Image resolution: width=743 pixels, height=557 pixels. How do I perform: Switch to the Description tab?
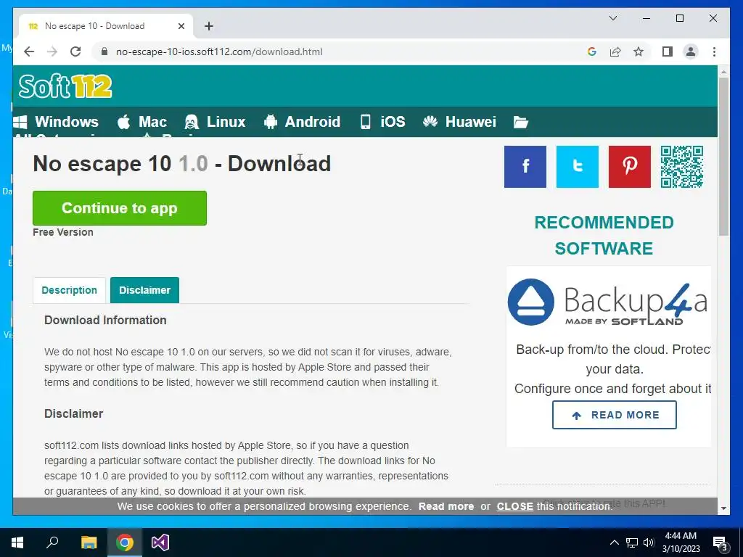(x=69, y=290)
